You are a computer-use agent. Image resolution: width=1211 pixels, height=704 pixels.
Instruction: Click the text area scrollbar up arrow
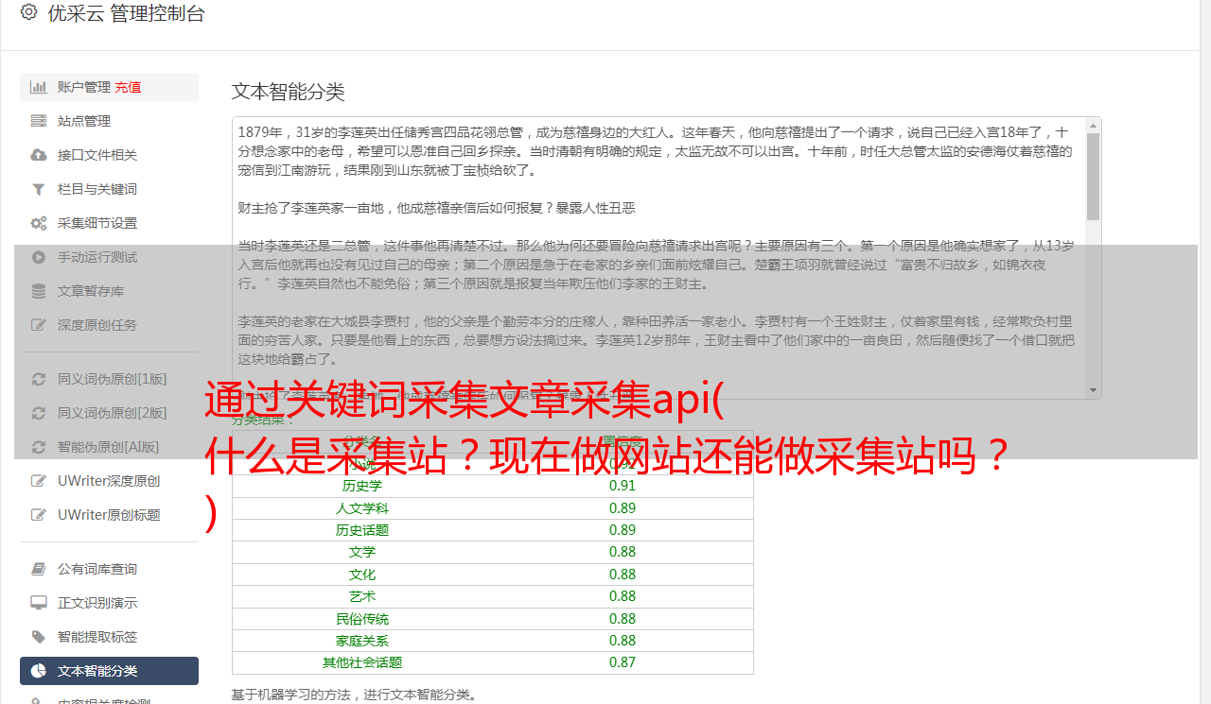(1094, 125)
